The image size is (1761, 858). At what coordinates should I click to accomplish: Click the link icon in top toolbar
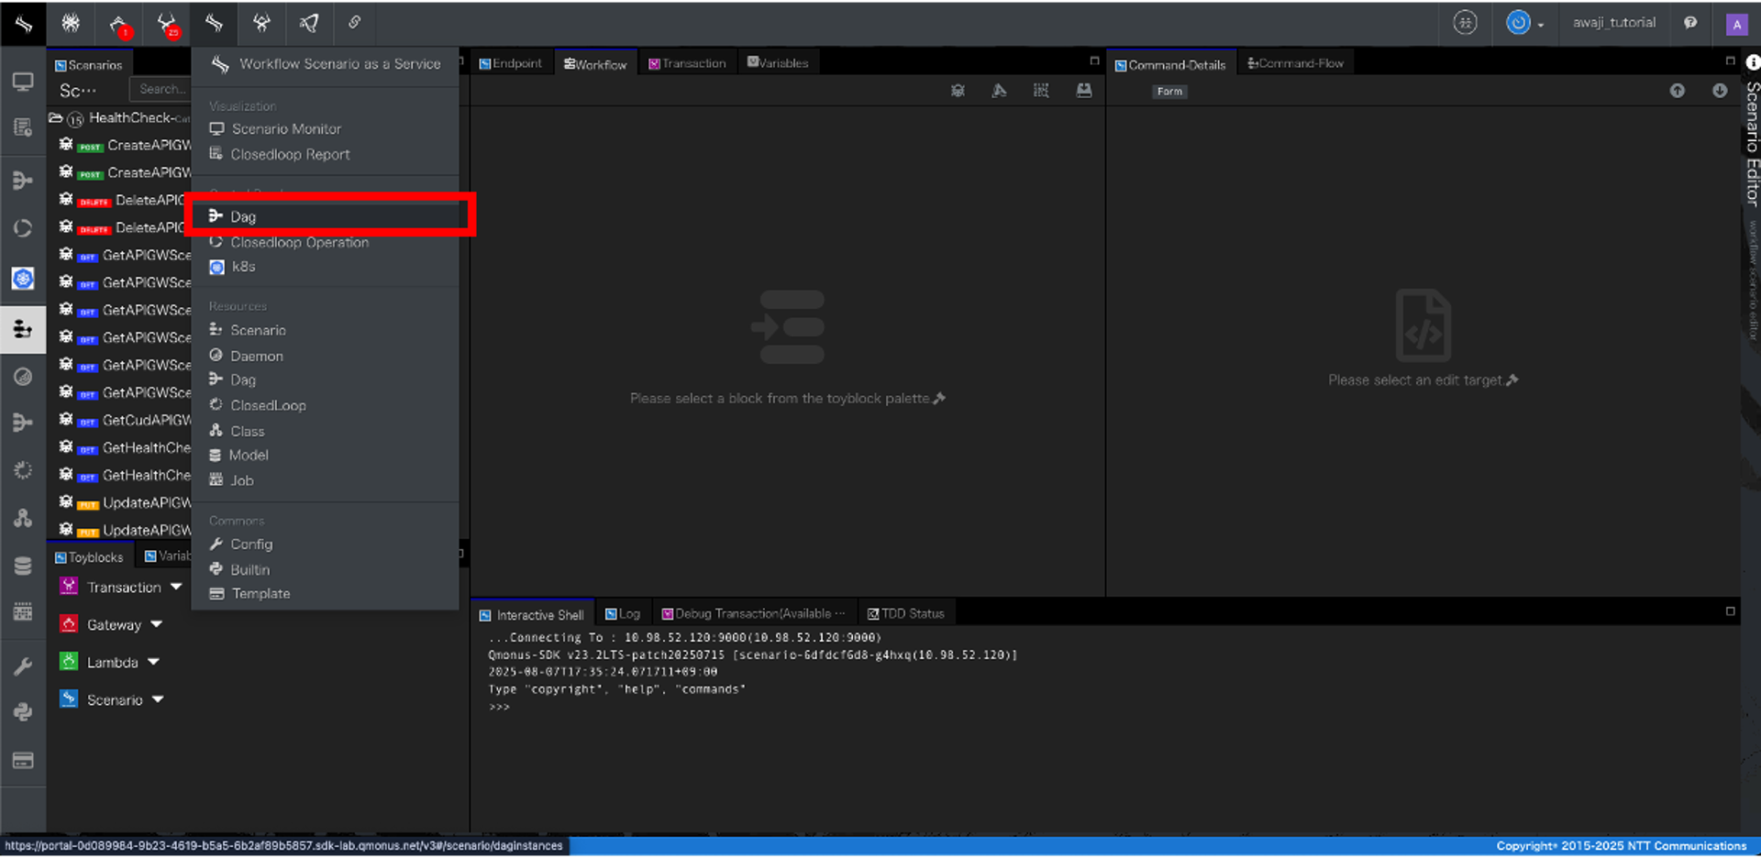click(x=354, y=23)
